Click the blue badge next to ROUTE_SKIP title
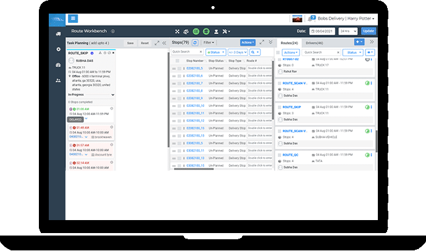This screenshot has height=251, width=426. [92, 53]
